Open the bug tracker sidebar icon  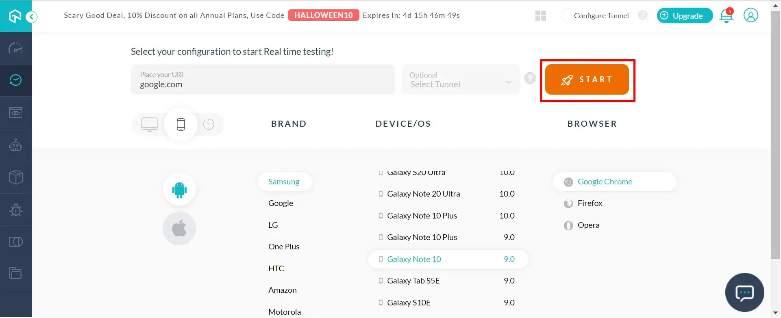pos(16,210)
